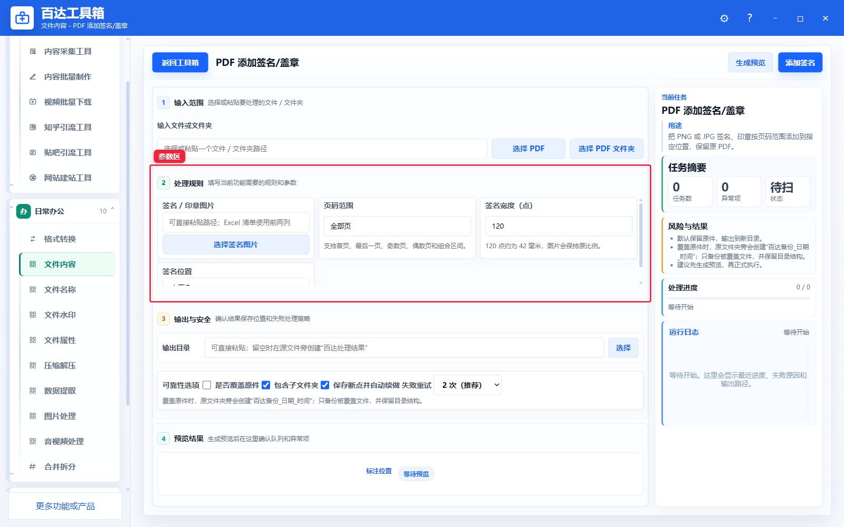
Task: Click the 等待预览 status pill
Action: [416, 474]
